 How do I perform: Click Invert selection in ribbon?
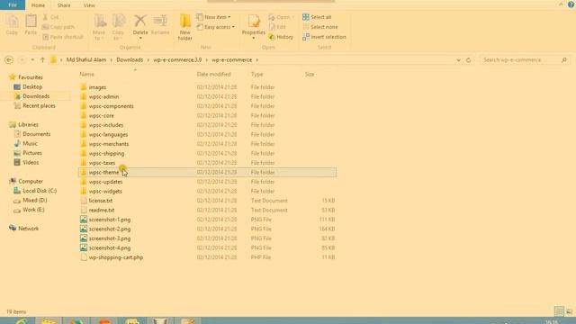tap(324, 37)
